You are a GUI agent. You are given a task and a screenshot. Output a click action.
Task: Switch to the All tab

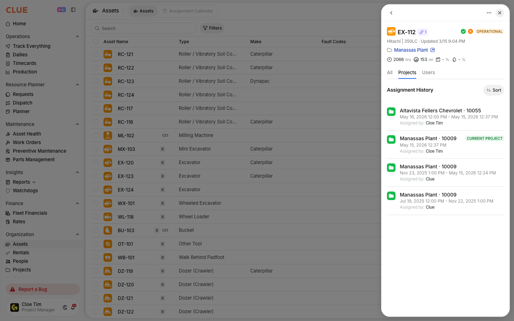tap(390, 72)
